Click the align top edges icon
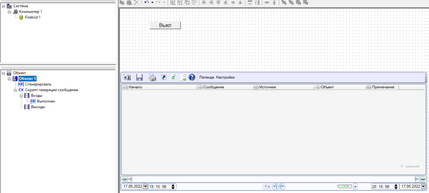 pyautogui.click(x=218, y=2)
